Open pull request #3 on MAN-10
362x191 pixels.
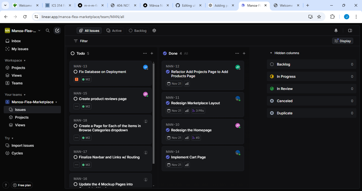[196, 138]
